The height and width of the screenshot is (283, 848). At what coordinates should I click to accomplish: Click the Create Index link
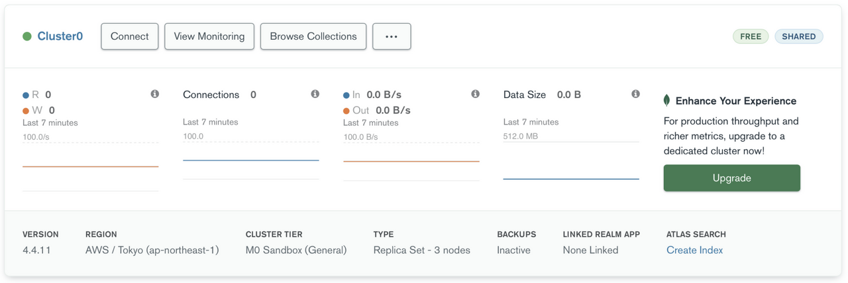[695, 250]
